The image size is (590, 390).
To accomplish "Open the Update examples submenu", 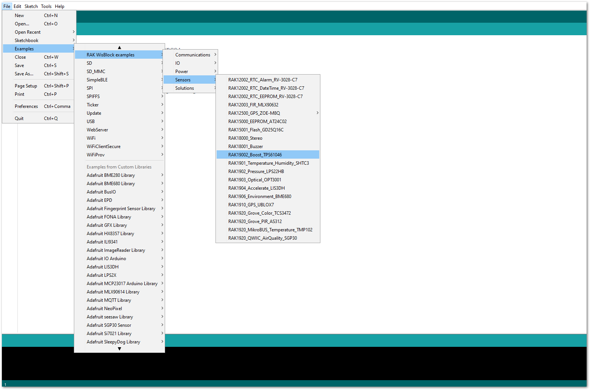I will pyautogui.click(x=119, y=113).
